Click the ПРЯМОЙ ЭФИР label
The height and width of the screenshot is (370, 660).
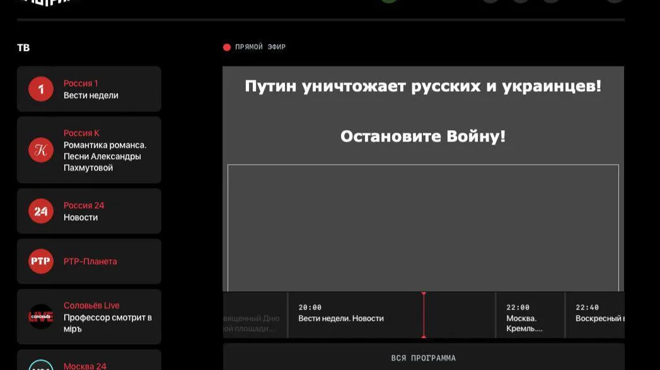tap(260, 47)
